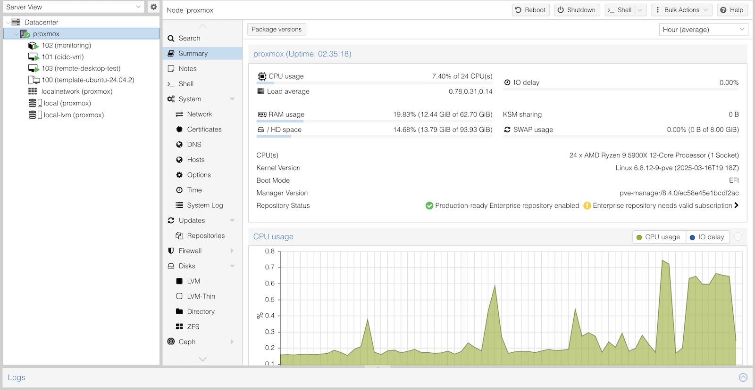Click the Summary book icon
This screenshot has width=755, height=390.
point(171,54)
